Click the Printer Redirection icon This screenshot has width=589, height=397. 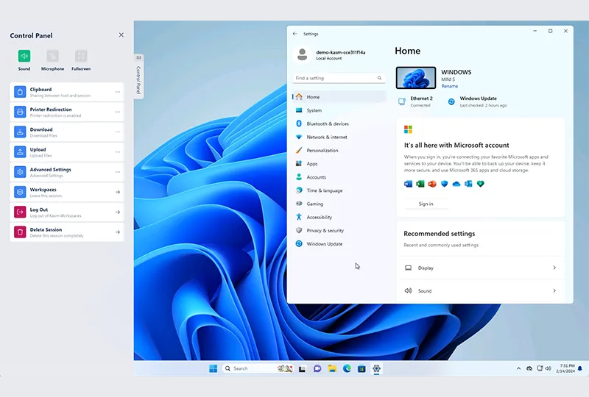click(x=20, y=112)
